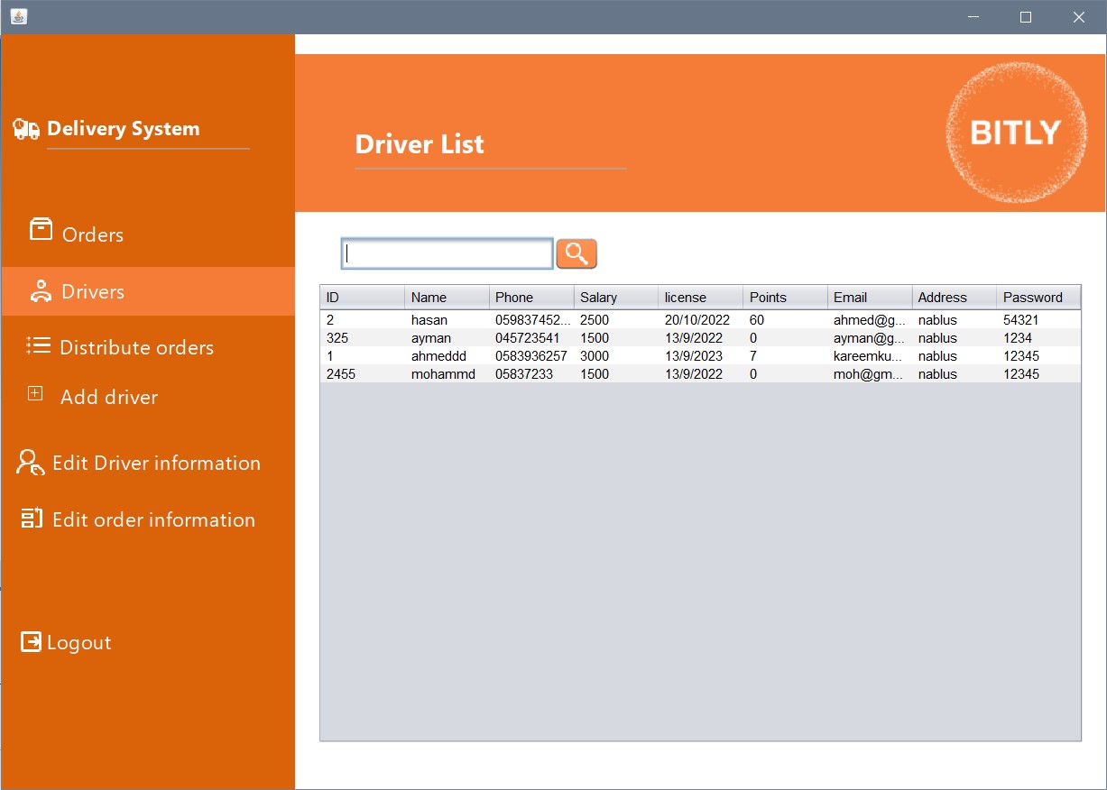1107x790 pixels.
Task: Open Edit Driver information page
Action: pos(156,463)
